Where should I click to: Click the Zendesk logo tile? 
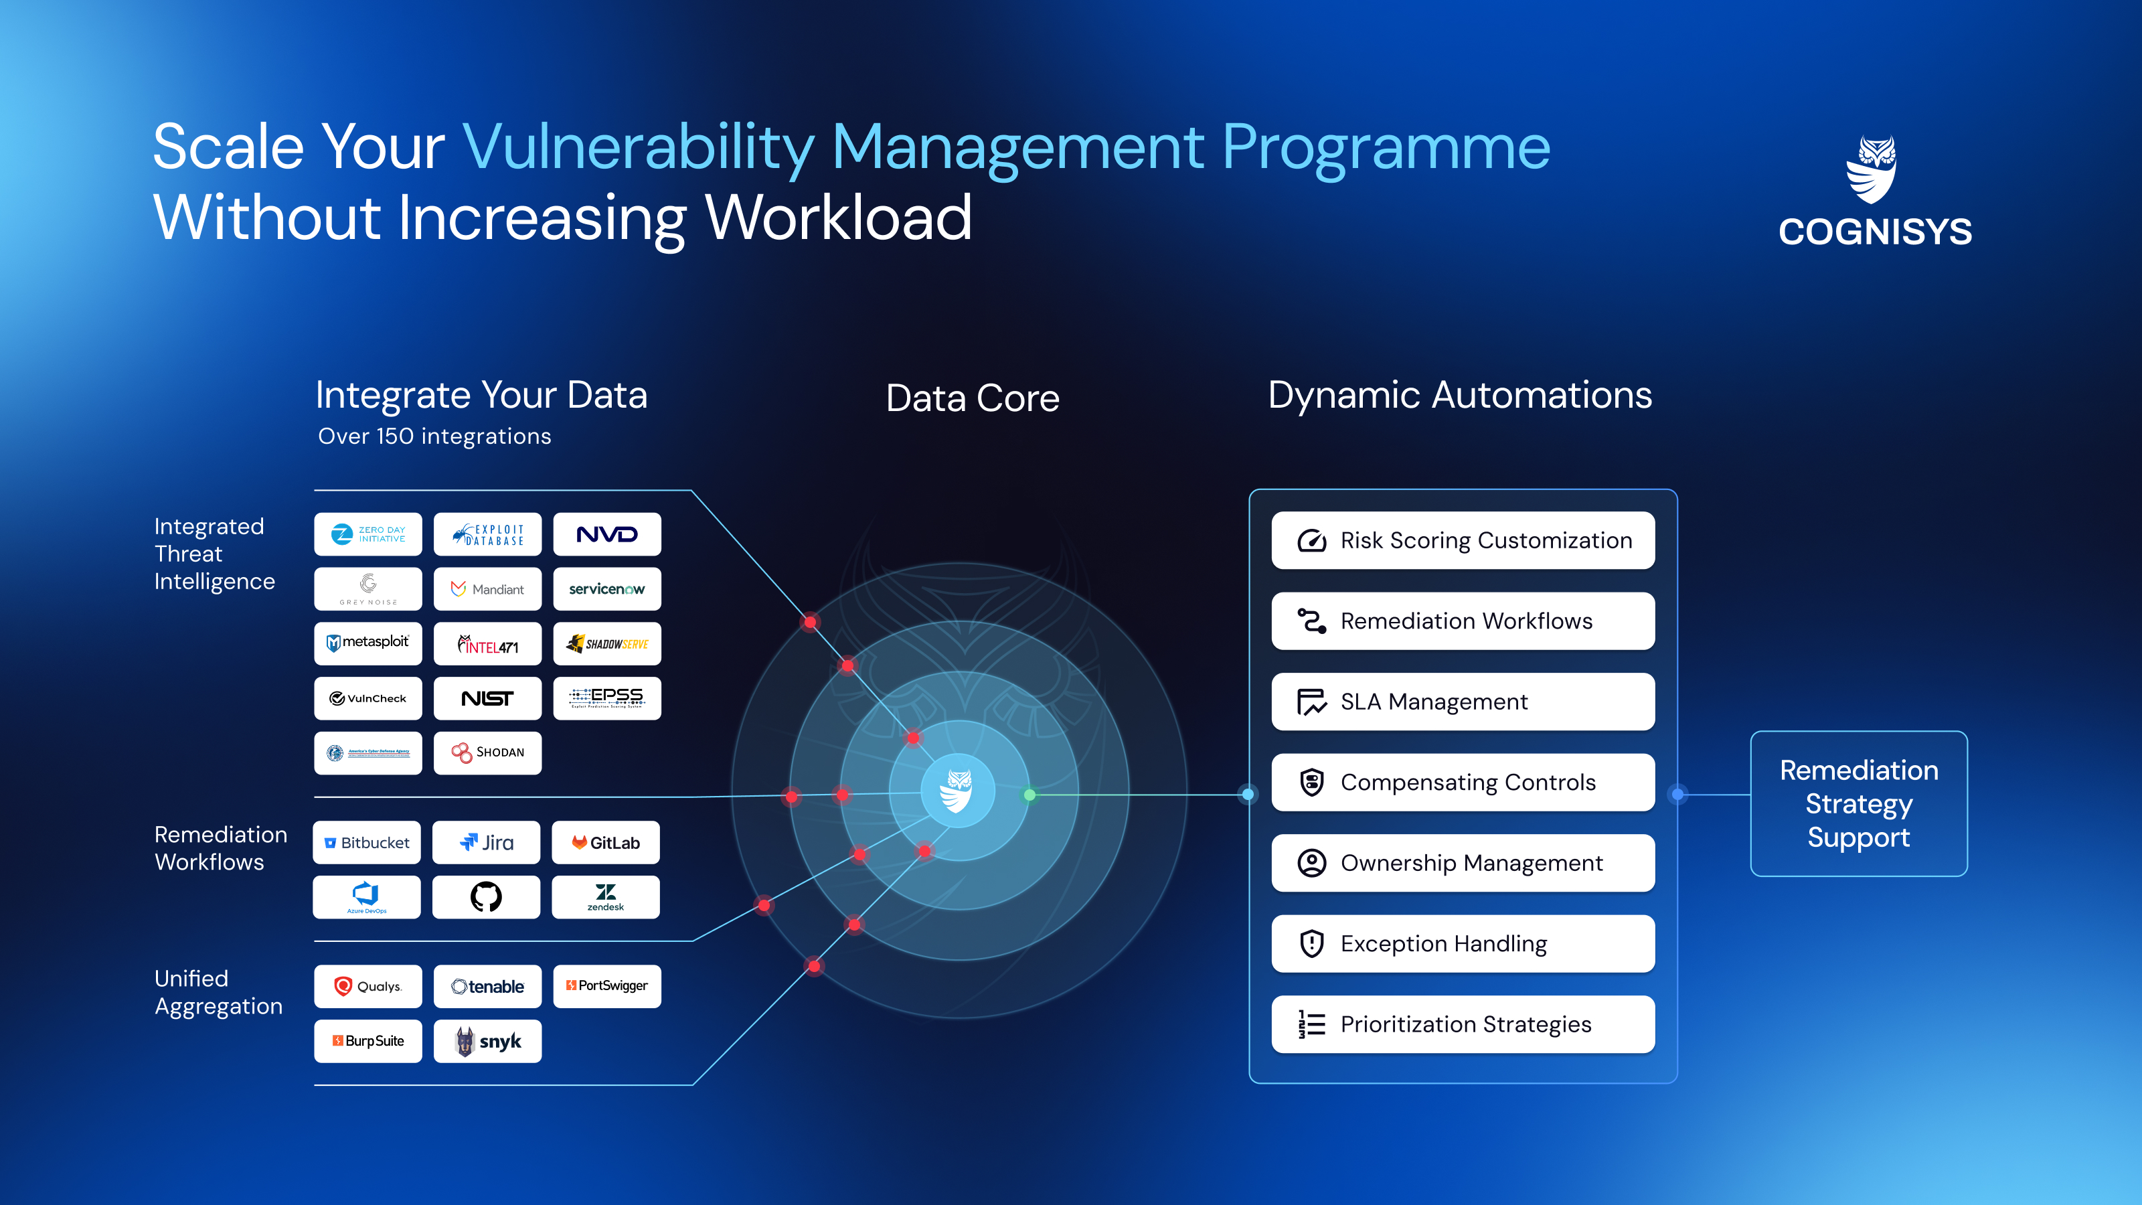click(605, 896)
